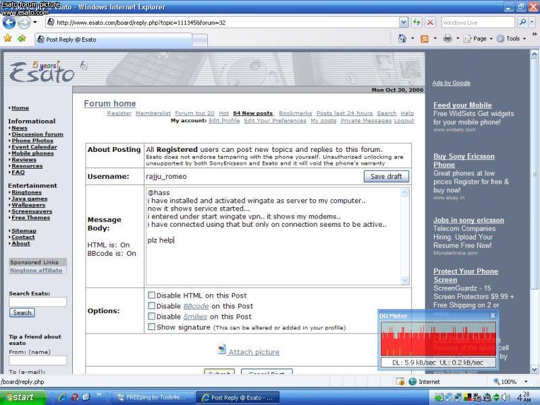Go to Discussion forum in sidebar

pyautogui.click(x=37, y=134)
